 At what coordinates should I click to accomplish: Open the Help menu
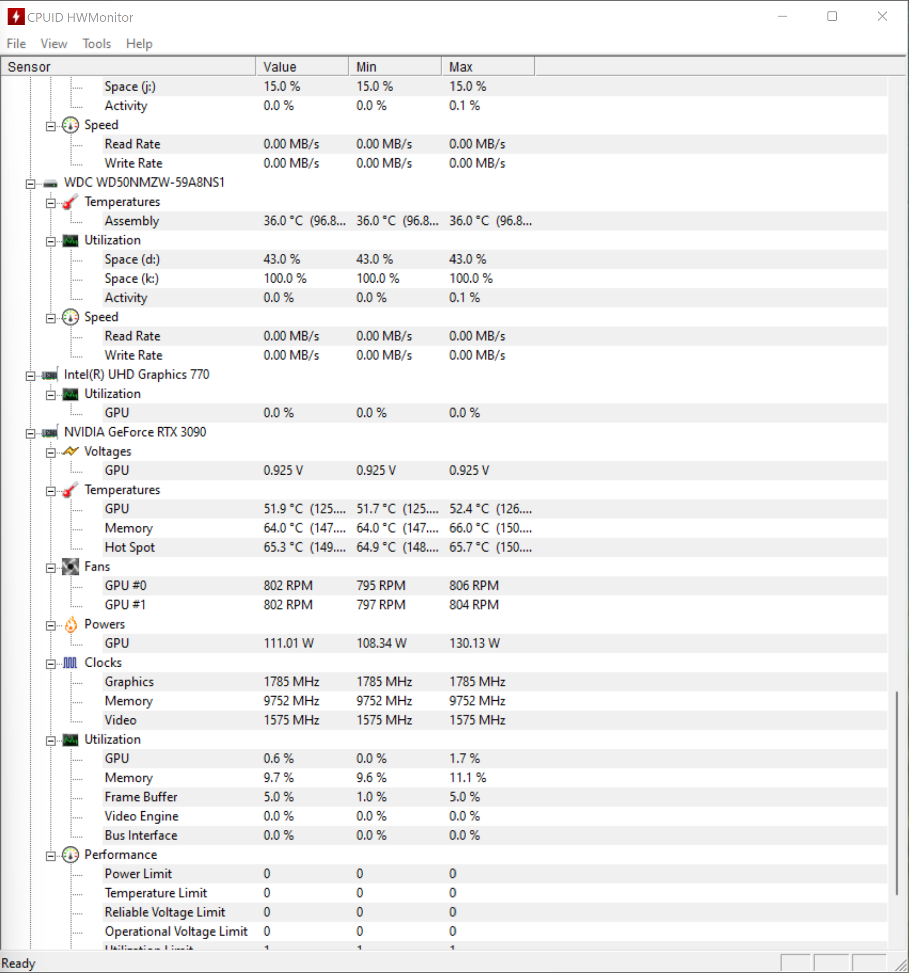tap(139, 44)
